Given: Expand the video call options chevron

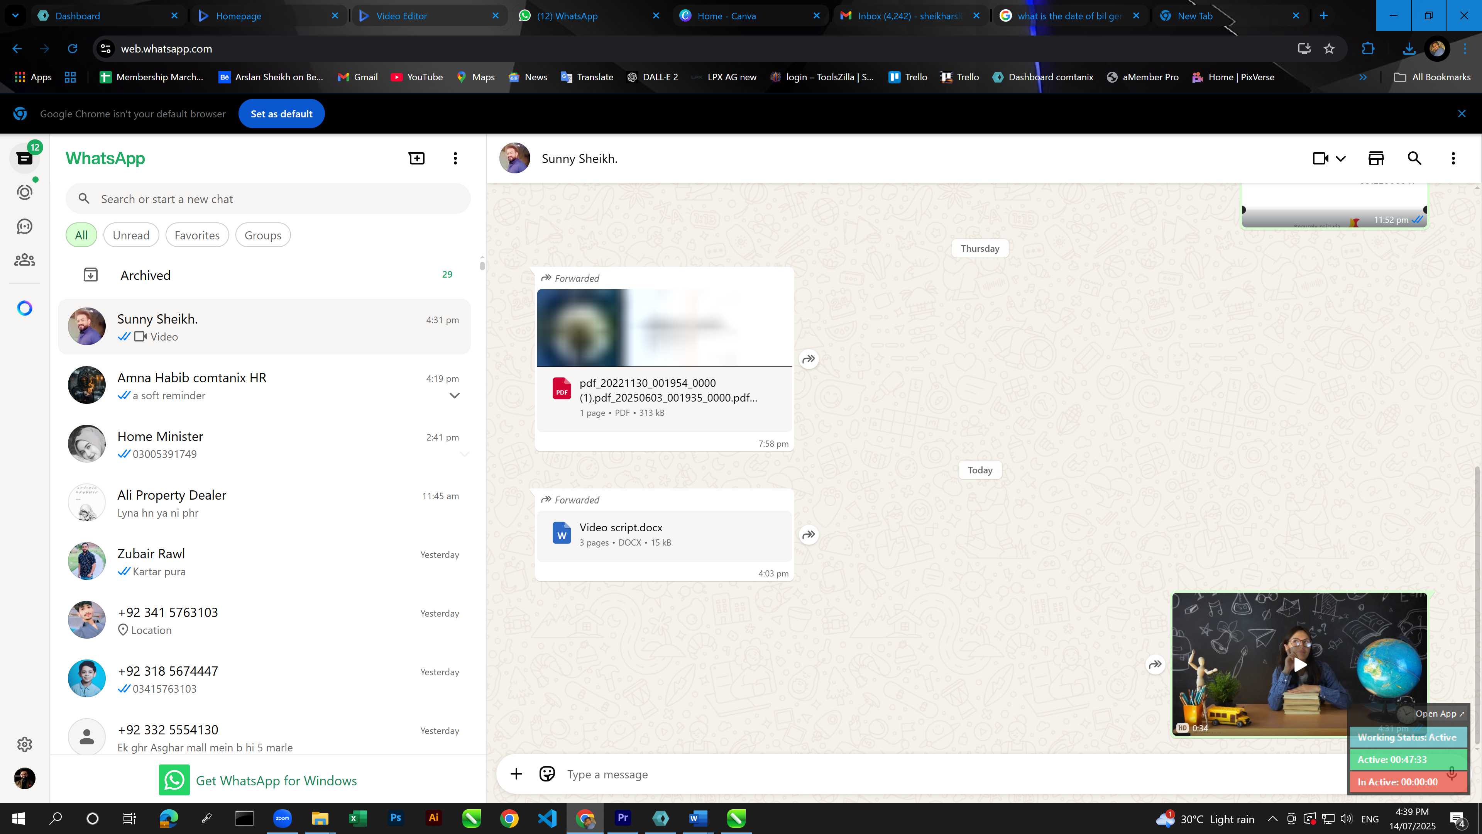Looking at the screenshot, I should pyautogui.click(x=1340, y=159).
